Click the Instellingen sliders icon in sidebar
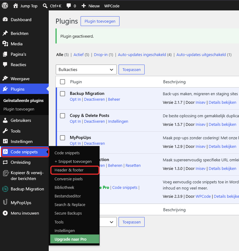This screenshot has width=239, height=251. 5,141
